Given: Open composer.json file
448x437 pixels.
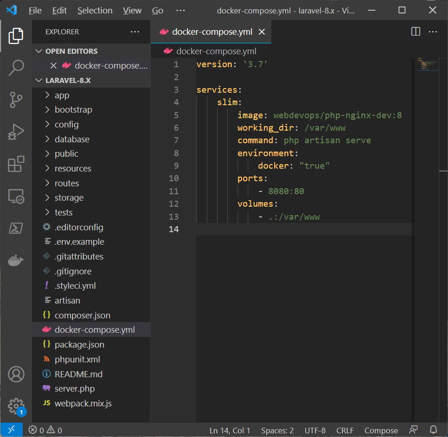Looking at the screenshot, I should (91, 315).
